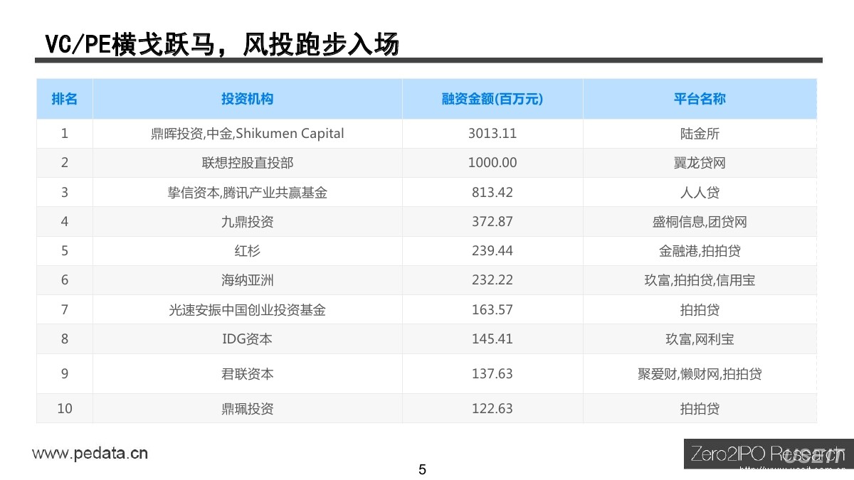Select the cell '玖富,拍拍贷,信用宝'
The height and width of the screenshot is (480, 854).
700,280
